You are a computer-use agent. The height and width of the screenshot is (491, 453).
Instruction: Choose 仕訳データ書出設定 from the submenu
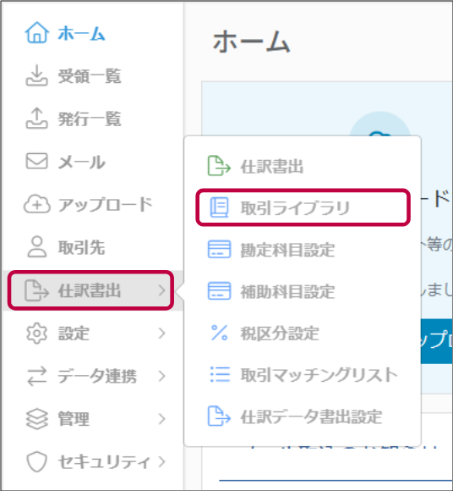tap(303, 417)
